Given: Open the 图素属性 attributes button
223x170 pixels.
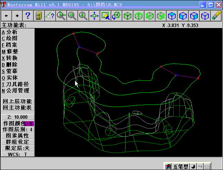Looking at the screenshot, I should pos(18,136).
